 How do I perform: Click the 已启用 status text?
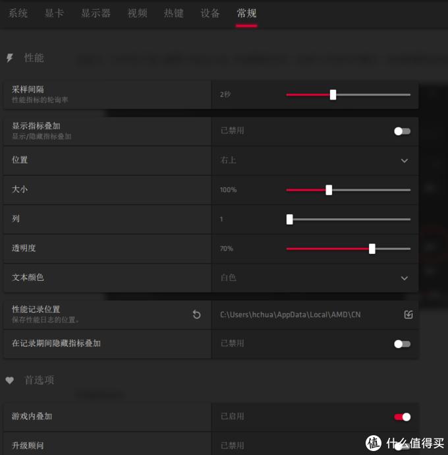pyautogui.click(x=233, y=416)
